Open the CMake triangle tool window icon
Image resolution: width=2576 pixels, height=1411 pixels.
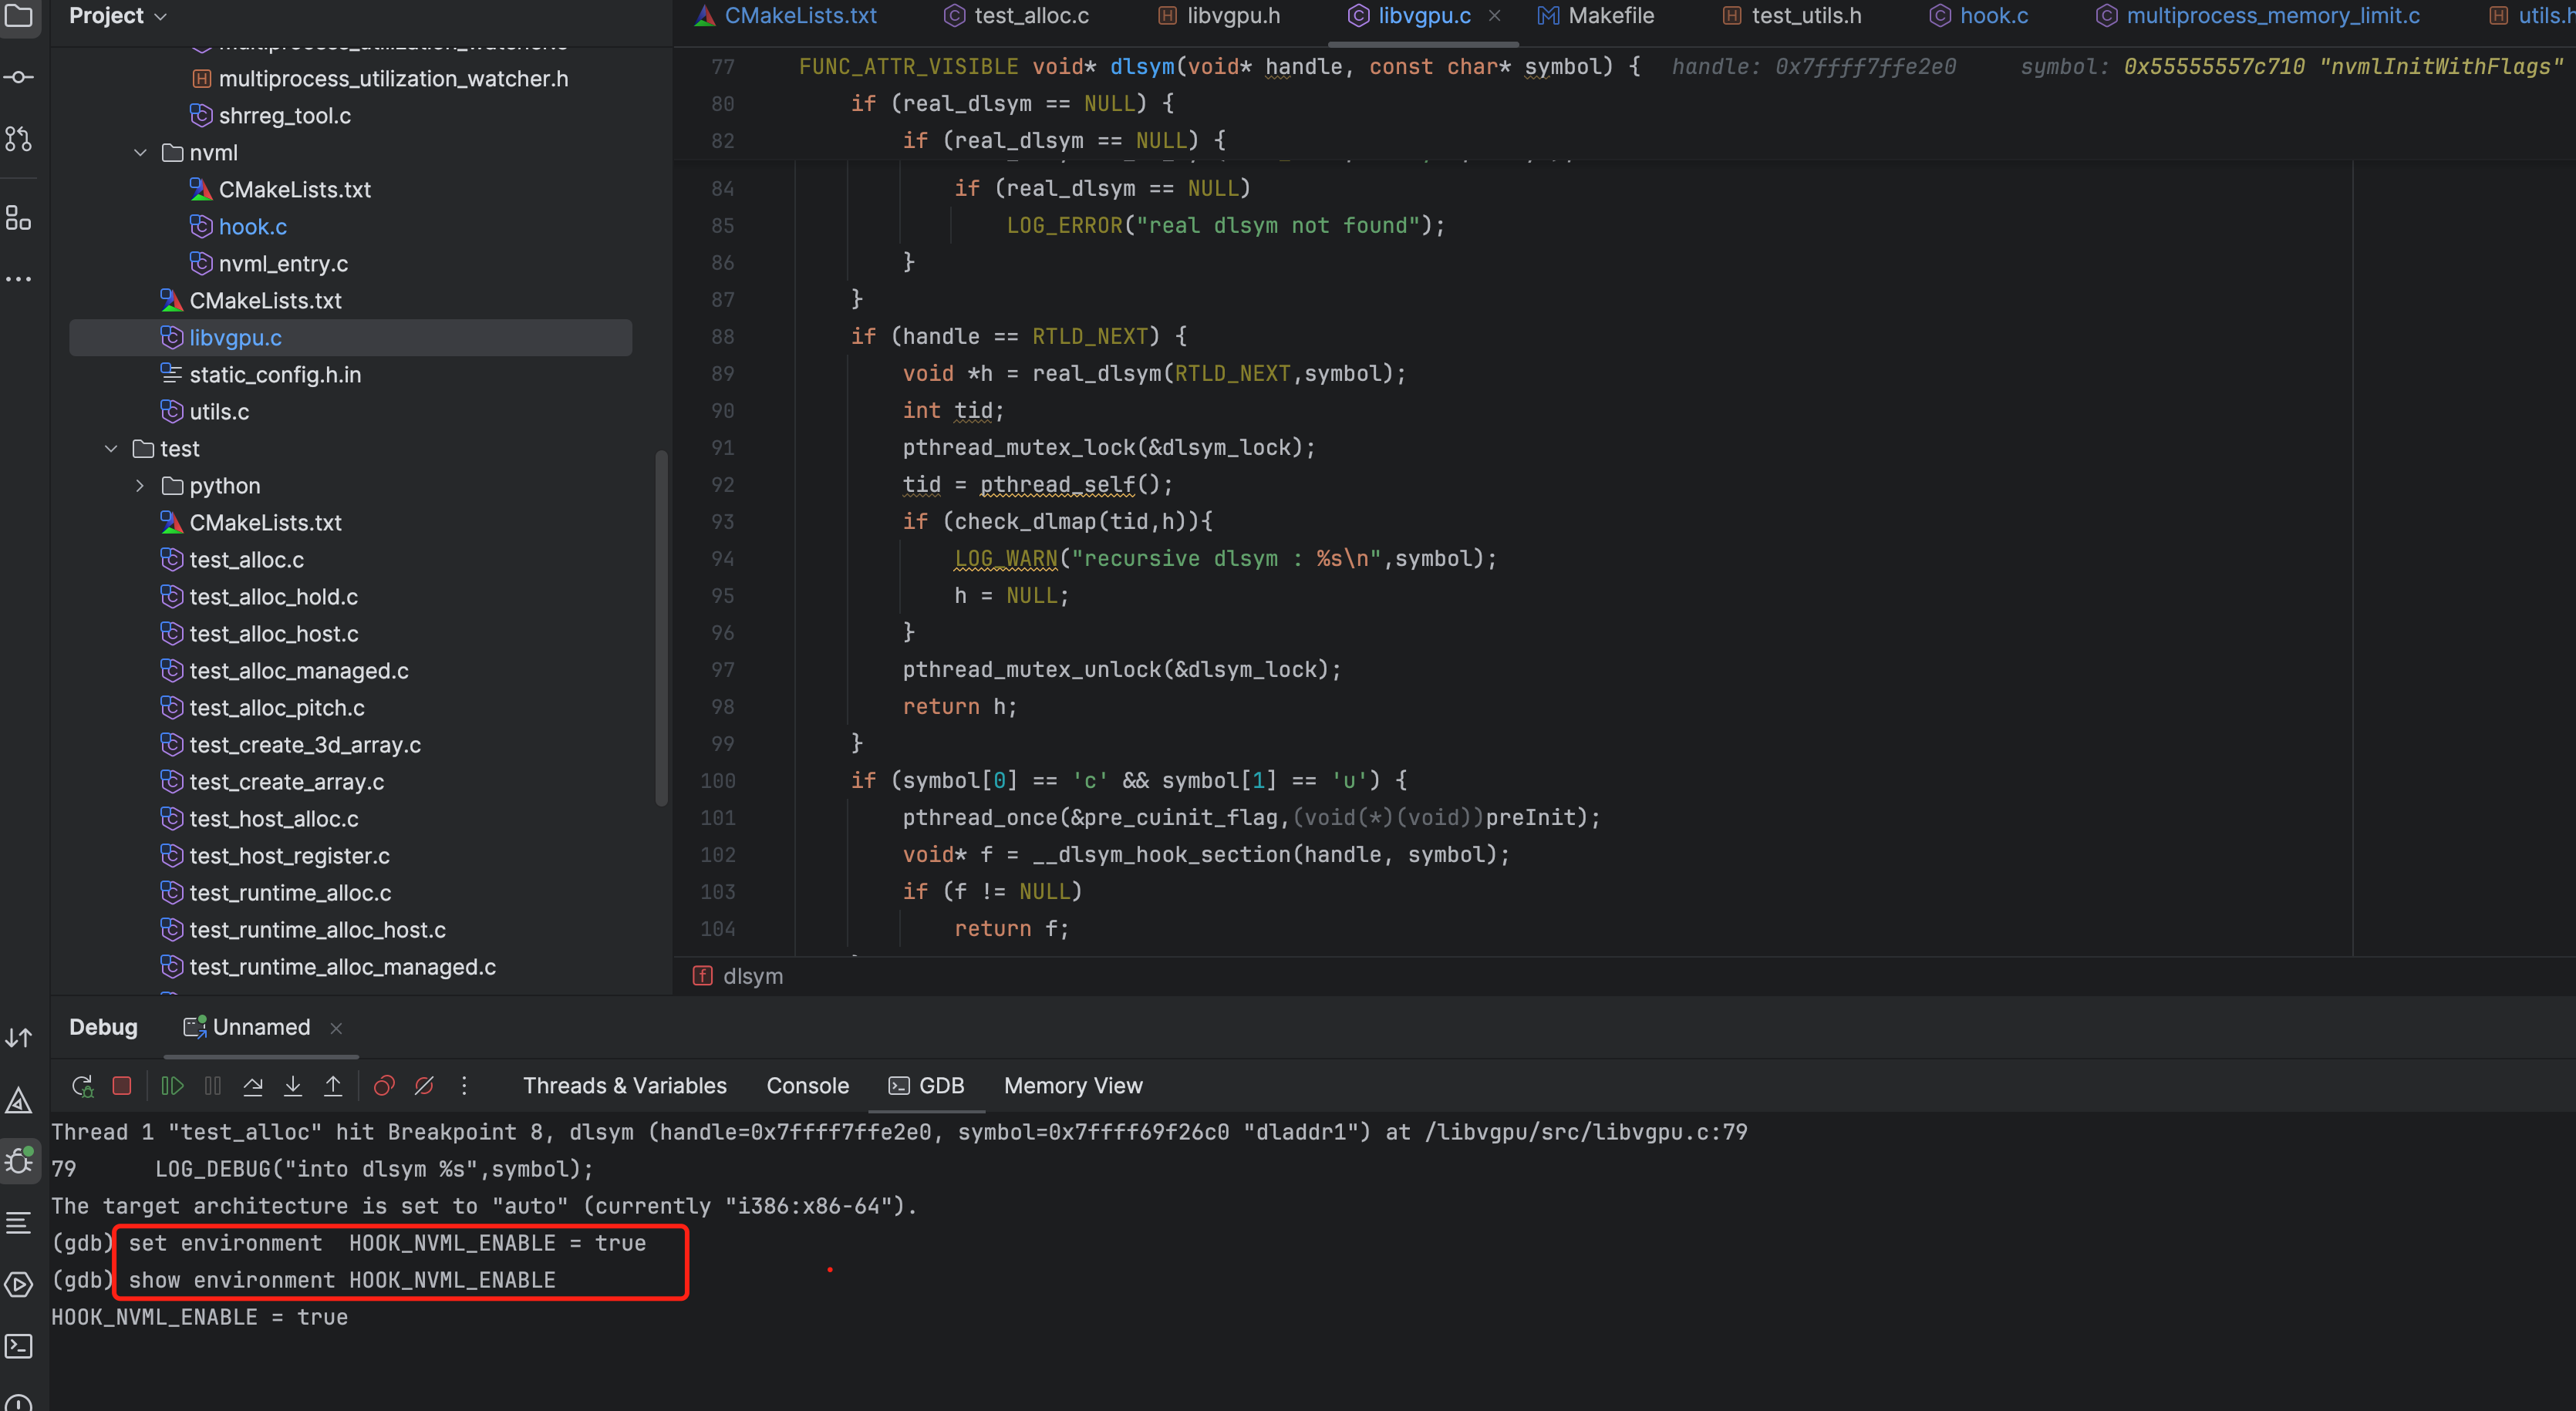19,1100
